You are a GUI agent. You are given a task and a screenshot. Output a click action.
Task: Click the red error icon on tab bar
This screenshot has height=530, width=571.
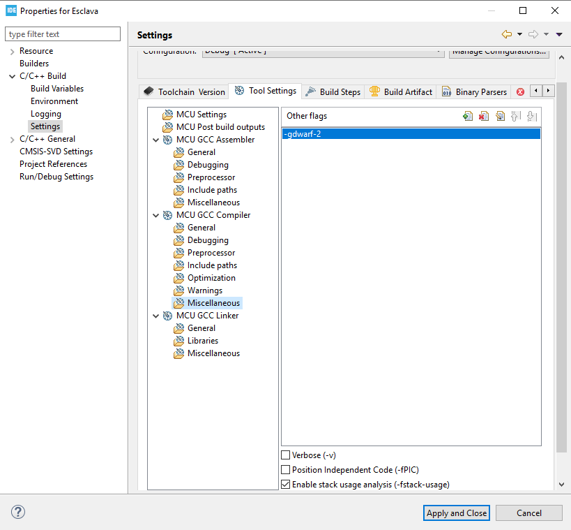[520, 92]
